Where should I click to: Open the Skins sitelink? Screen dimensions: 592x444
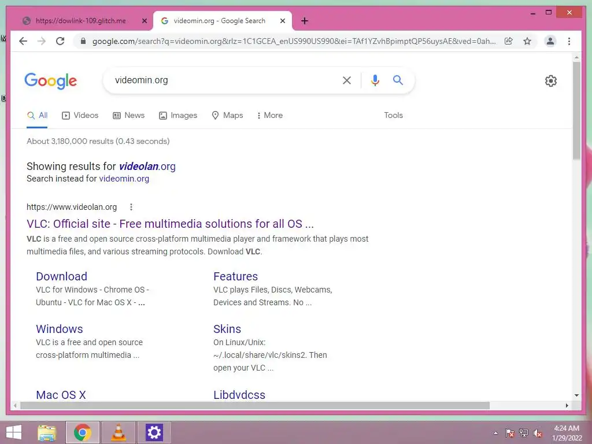click(227, 329)
